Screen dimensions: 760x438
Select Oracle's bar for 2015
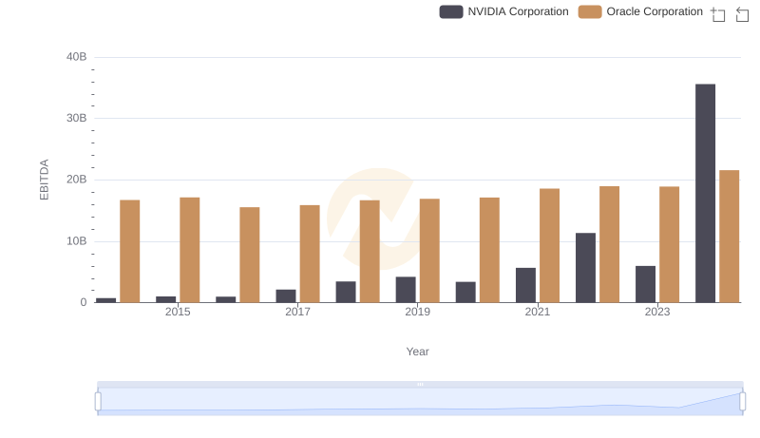(x=189, y=250)
